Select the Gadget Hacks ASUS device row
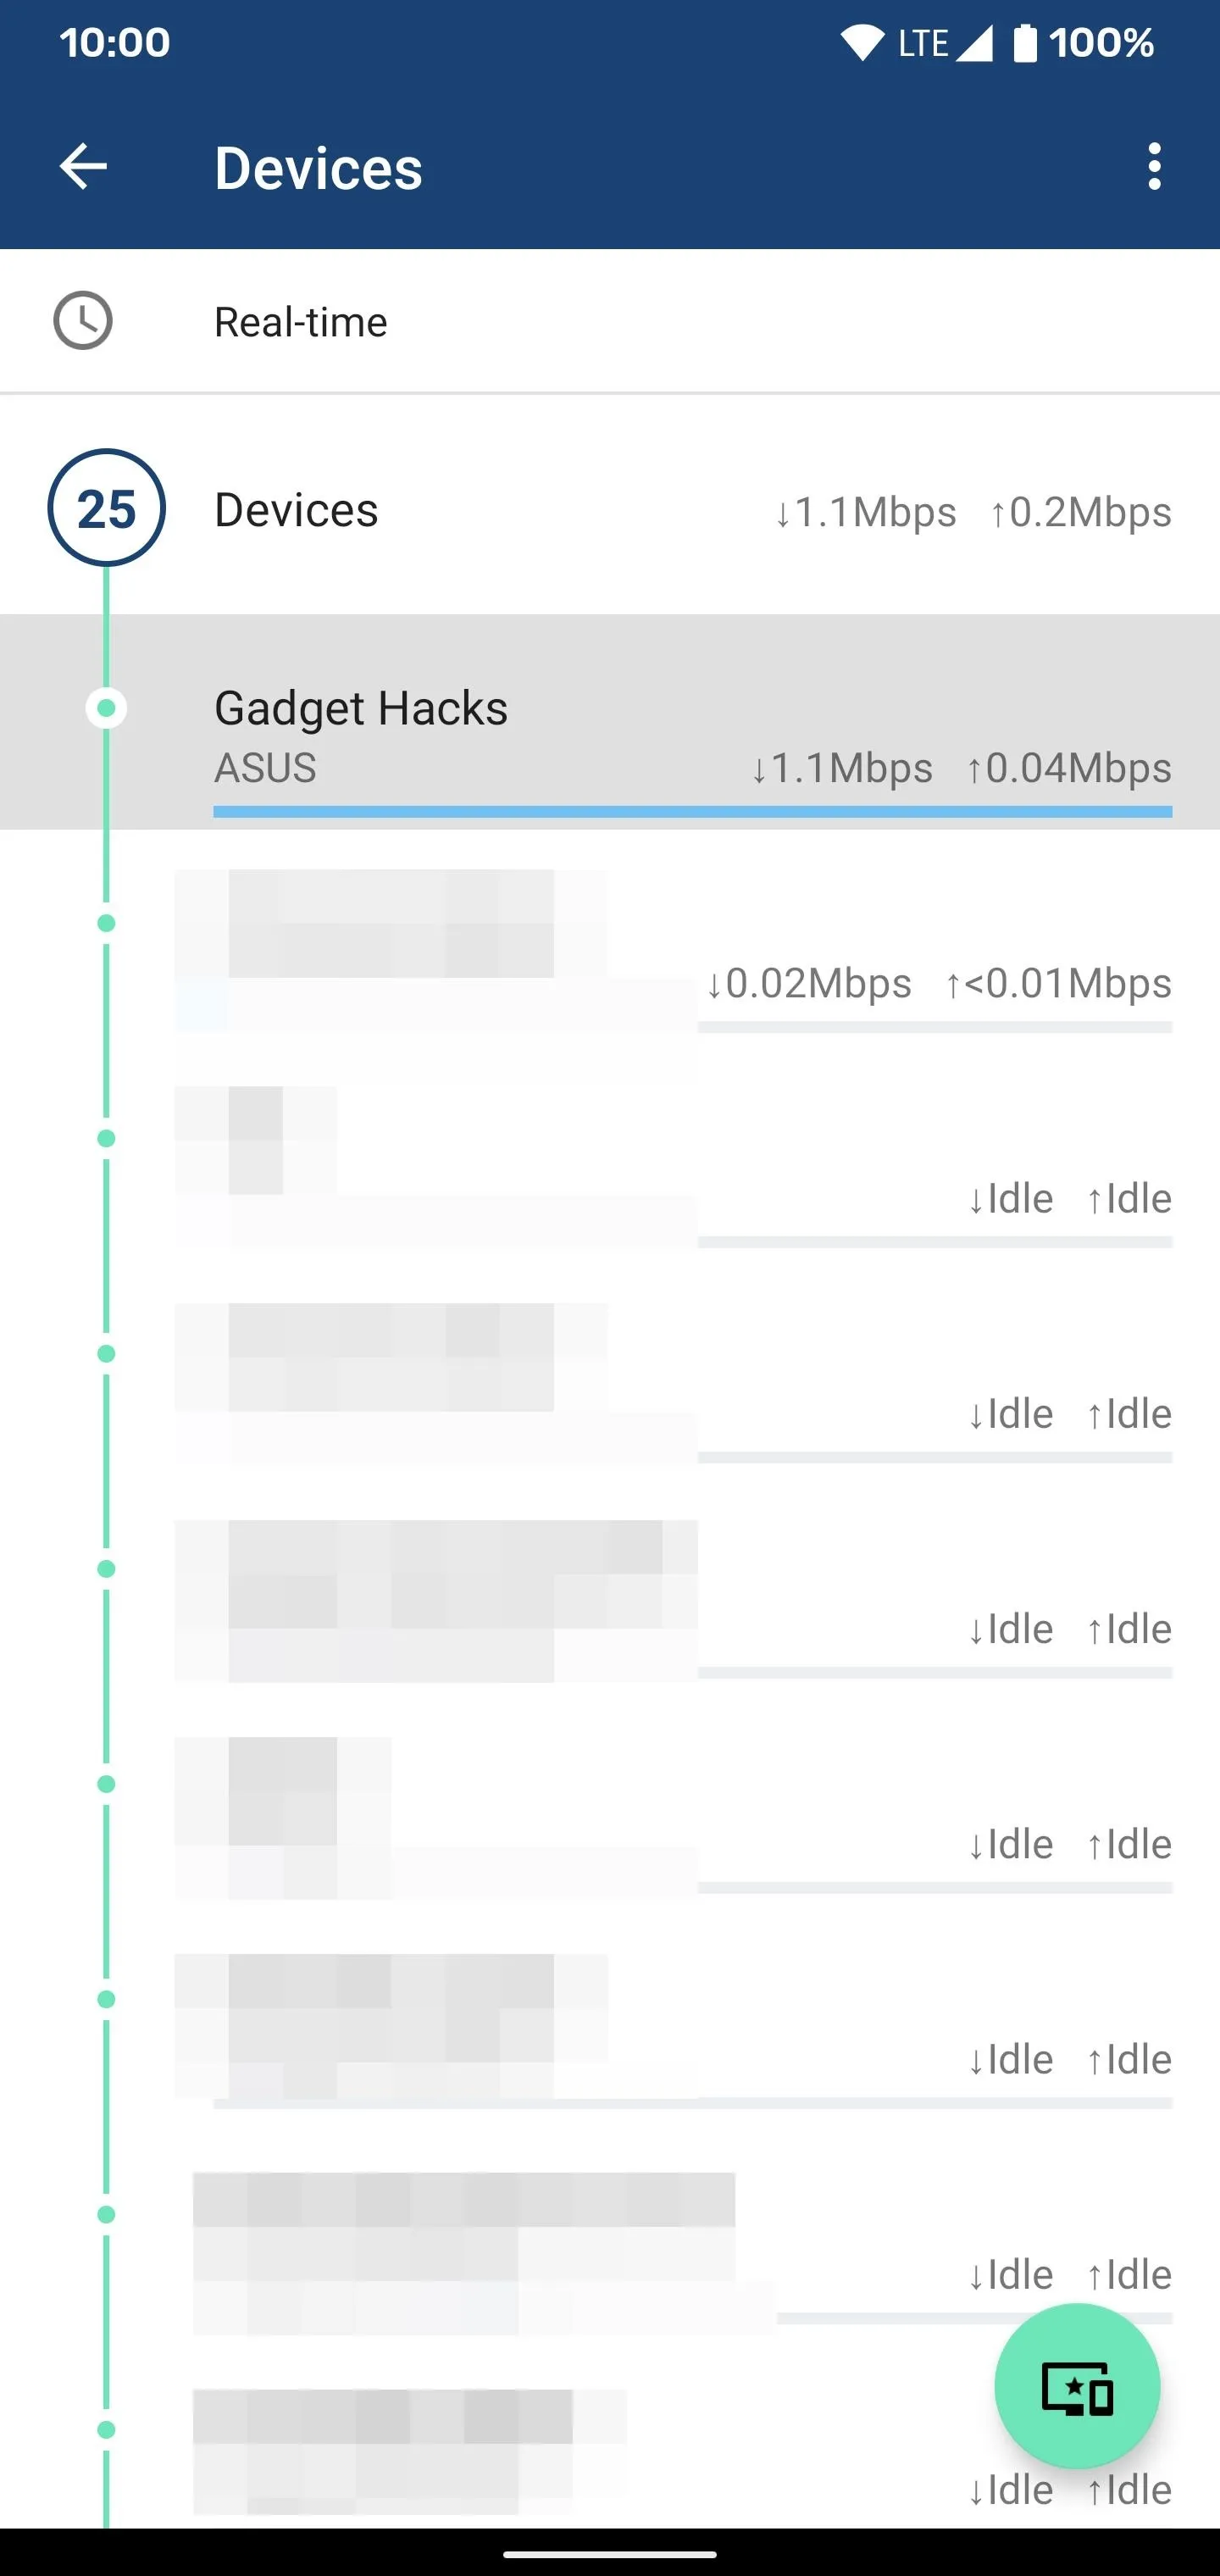This screenshot has width=1220, height=2576. pos(610,722)
